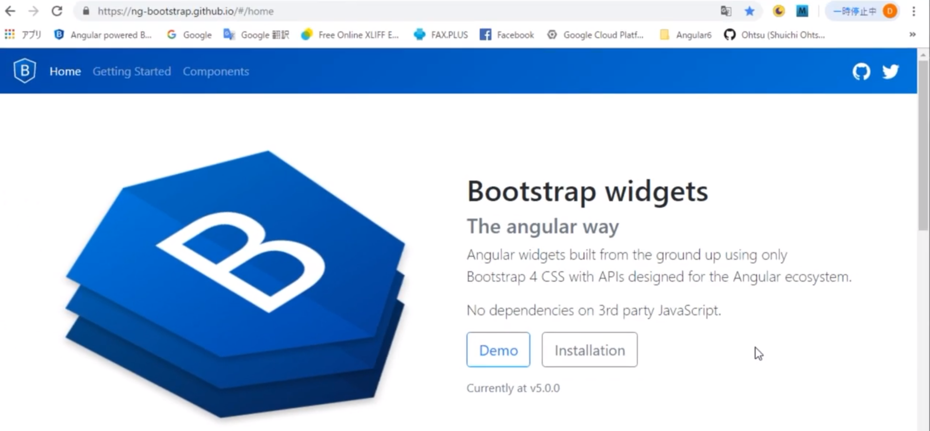
Task: Click the moon extension icon
Action: [779, 11]
